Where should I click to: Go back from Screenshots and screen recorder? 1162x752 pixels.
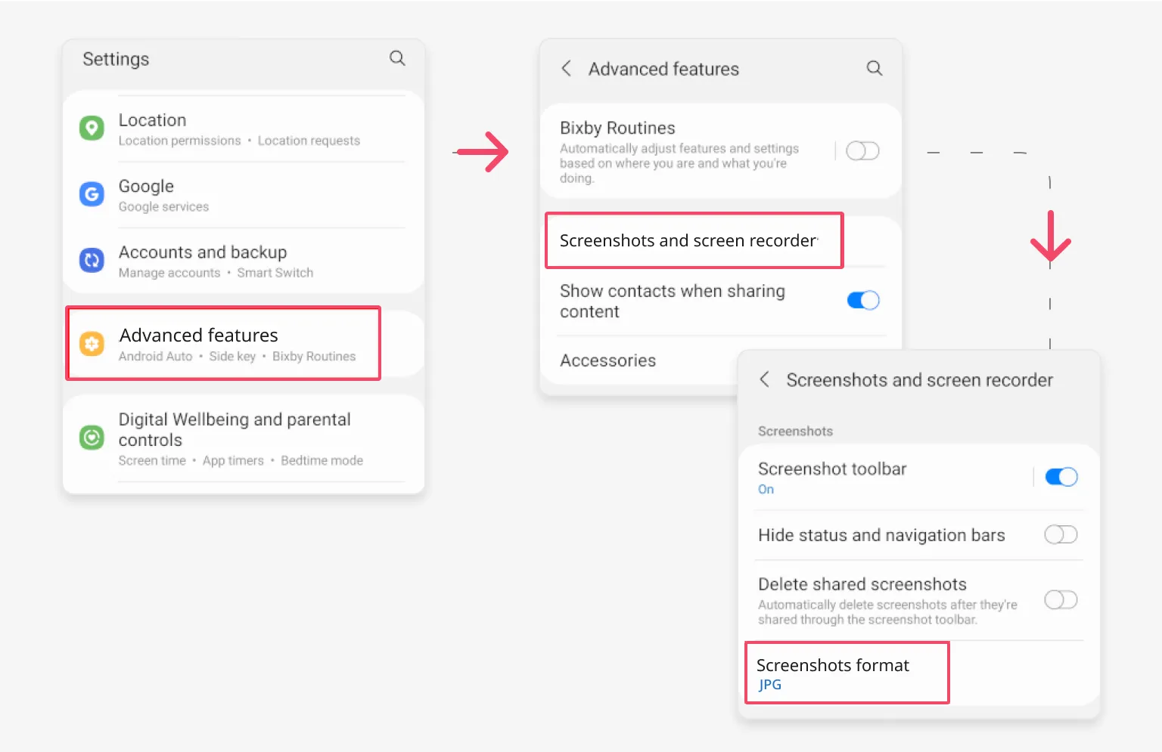pos(764,379)
